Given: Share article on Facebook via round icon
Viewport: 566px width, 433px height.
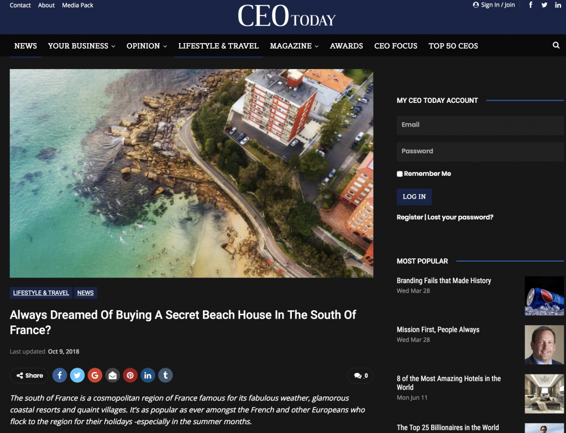Looking at the screenshot, I should pyautogui.click(x=60, y=375).
